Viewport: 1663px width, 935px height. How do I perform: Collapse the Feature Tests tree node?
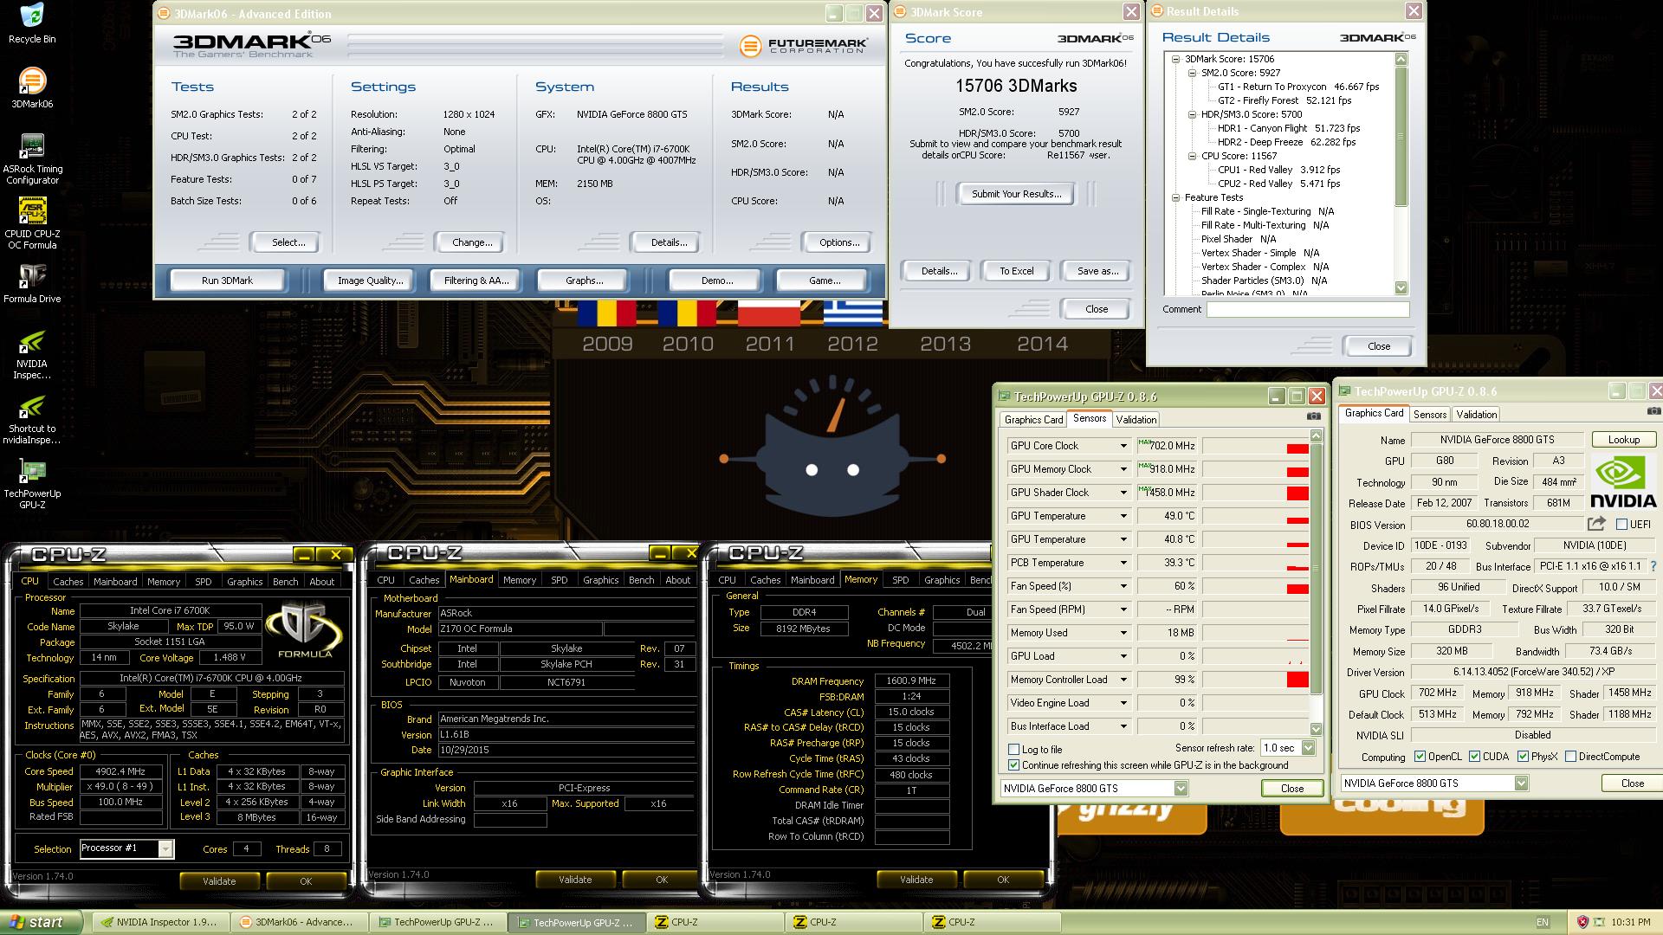click(1175, 198)
